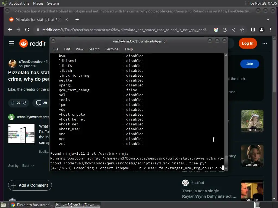
Task: Click the workspace switcher in bottom panel
Action: 257,205
